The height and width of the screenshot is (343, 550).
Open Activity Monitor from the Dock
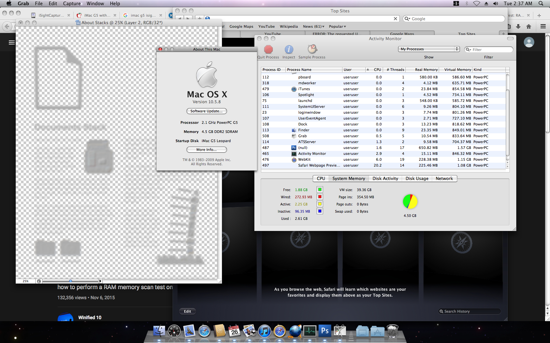(310, 331)
